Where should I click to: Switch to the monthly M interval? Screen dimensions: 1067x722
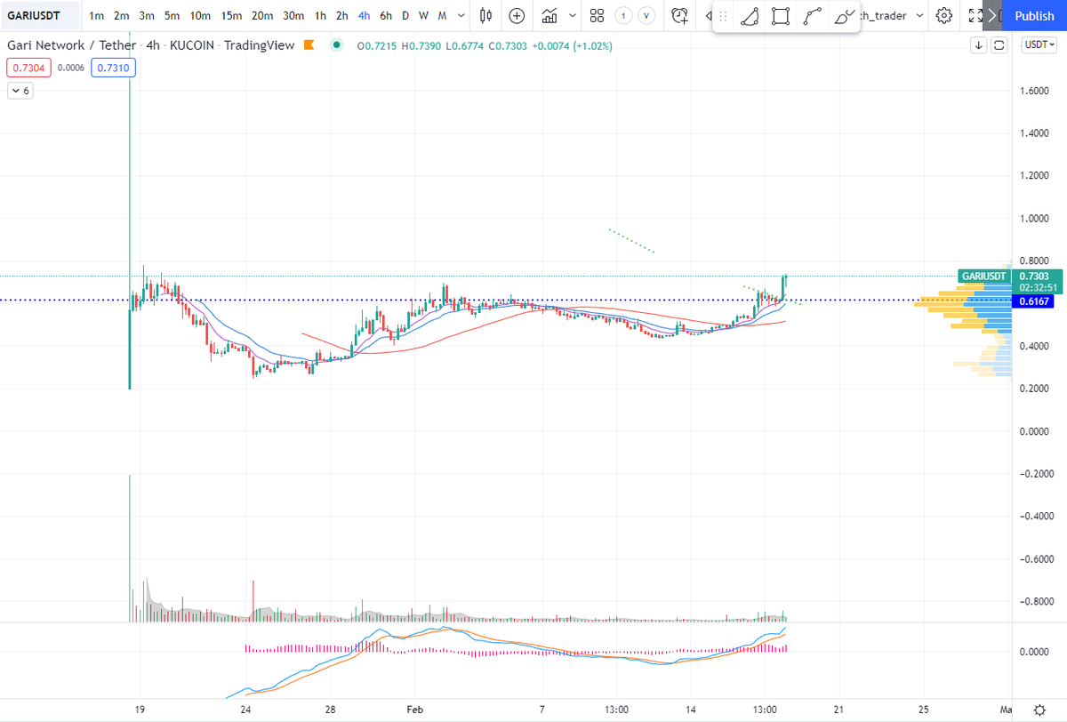coord(442,15)
